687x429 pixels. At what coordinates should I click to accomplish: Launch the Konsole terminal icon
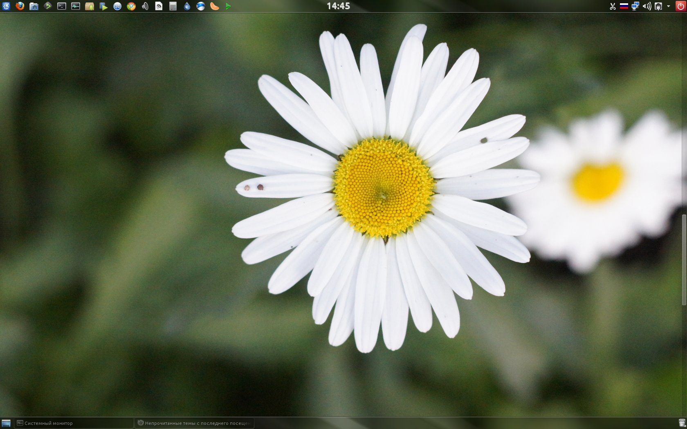tap(62, 6)
